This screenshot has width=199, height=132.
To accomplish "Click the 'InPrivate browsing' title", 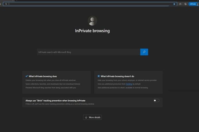I will tap(93, 31).
